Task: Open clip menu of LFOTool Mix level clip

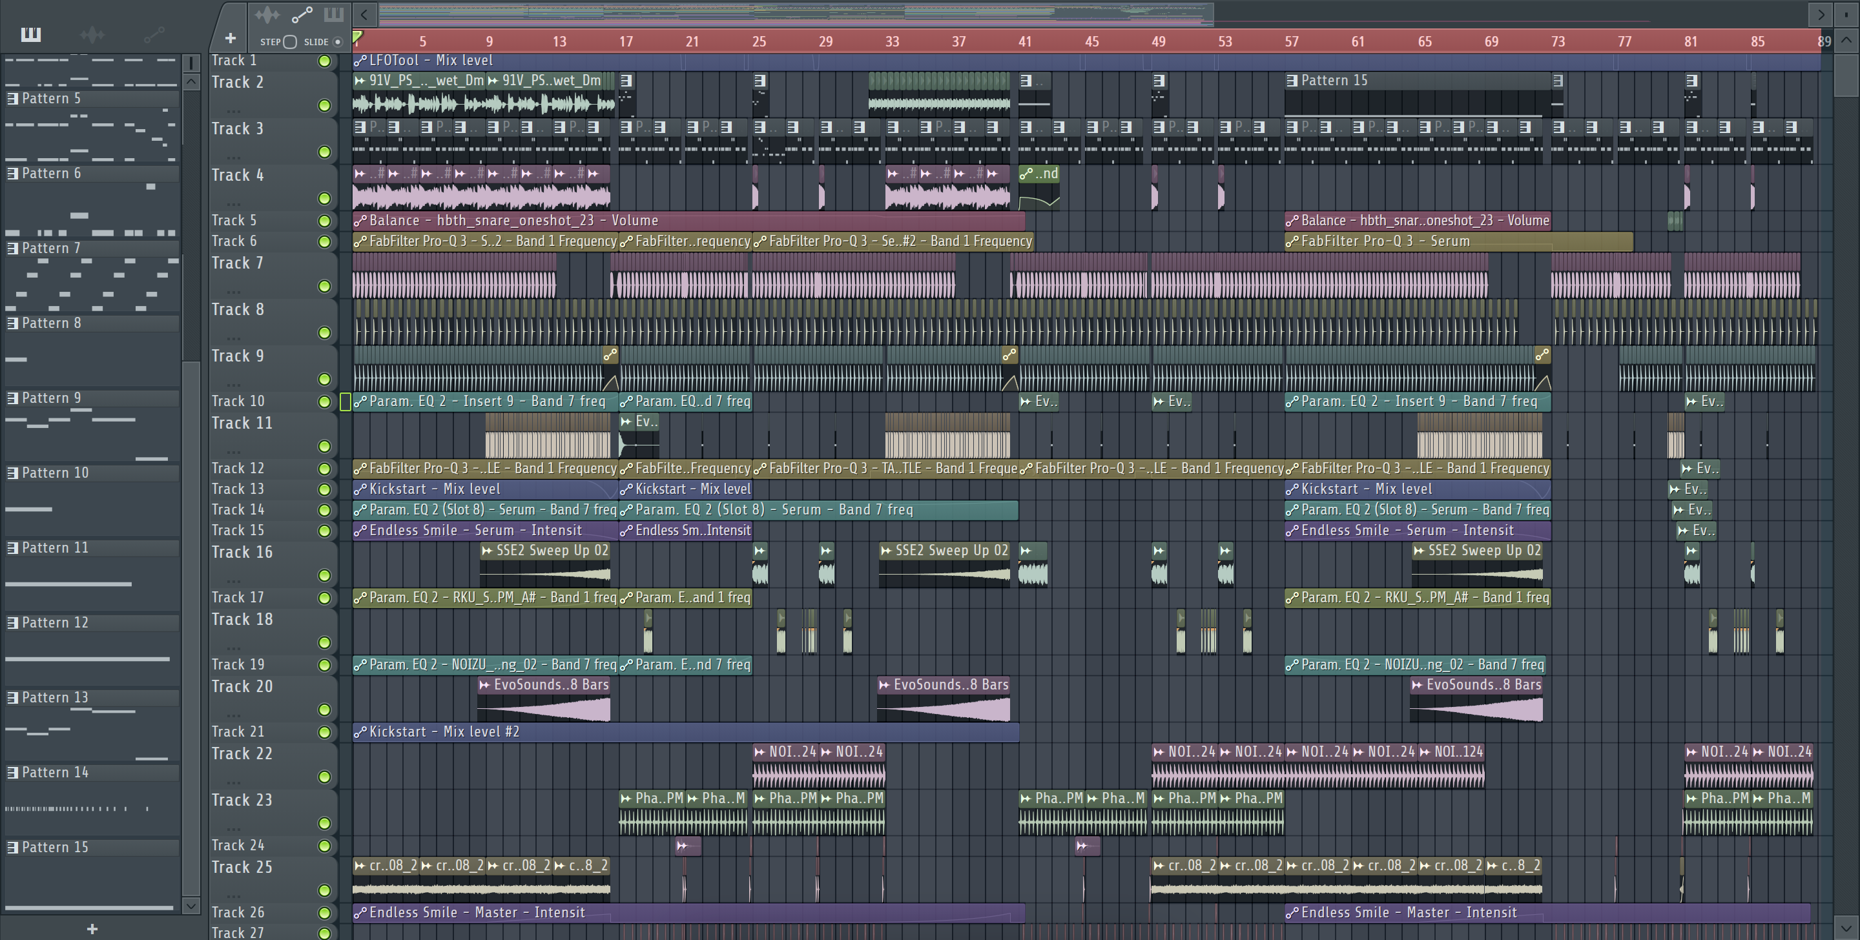Action: [x=360, y=61]
